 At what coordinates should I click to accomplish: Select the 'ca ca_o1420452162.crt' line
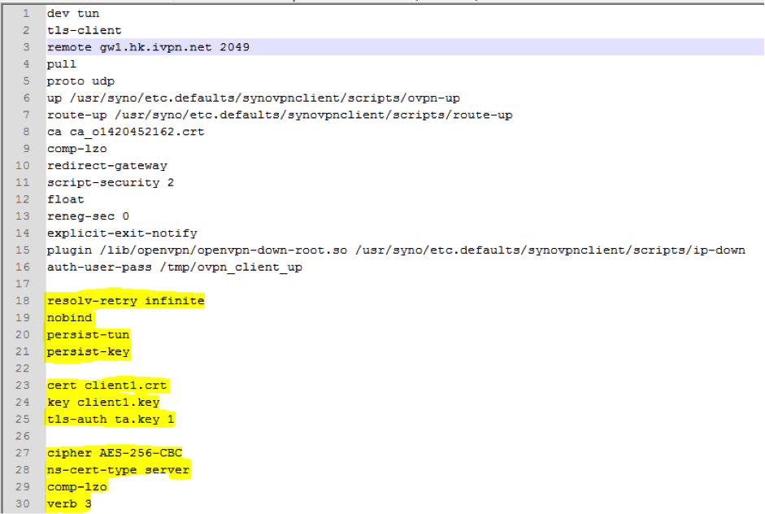(125, 132)
